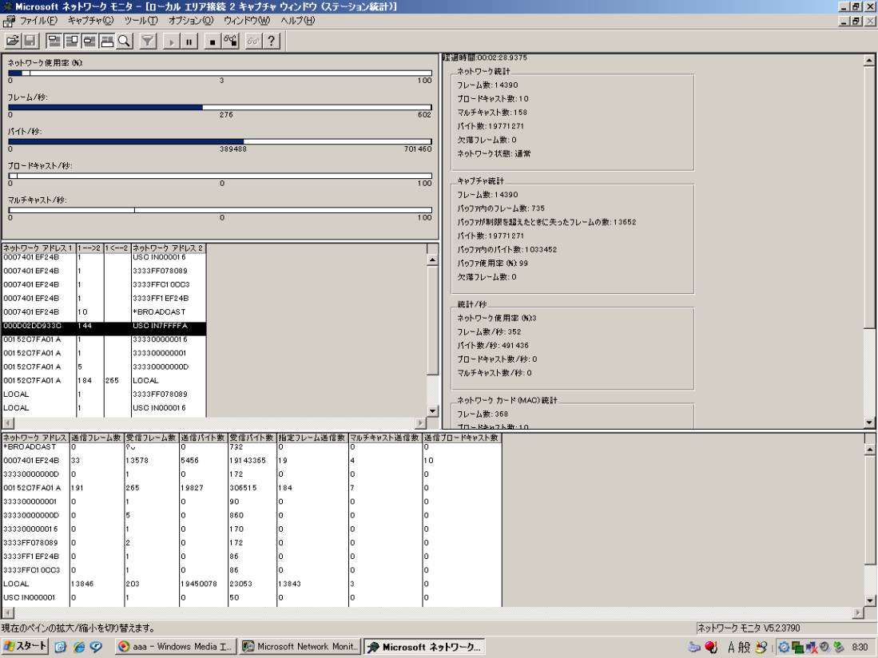878x658 pixels.
Task: Click the stop and view capture icon
Action: 230,41
